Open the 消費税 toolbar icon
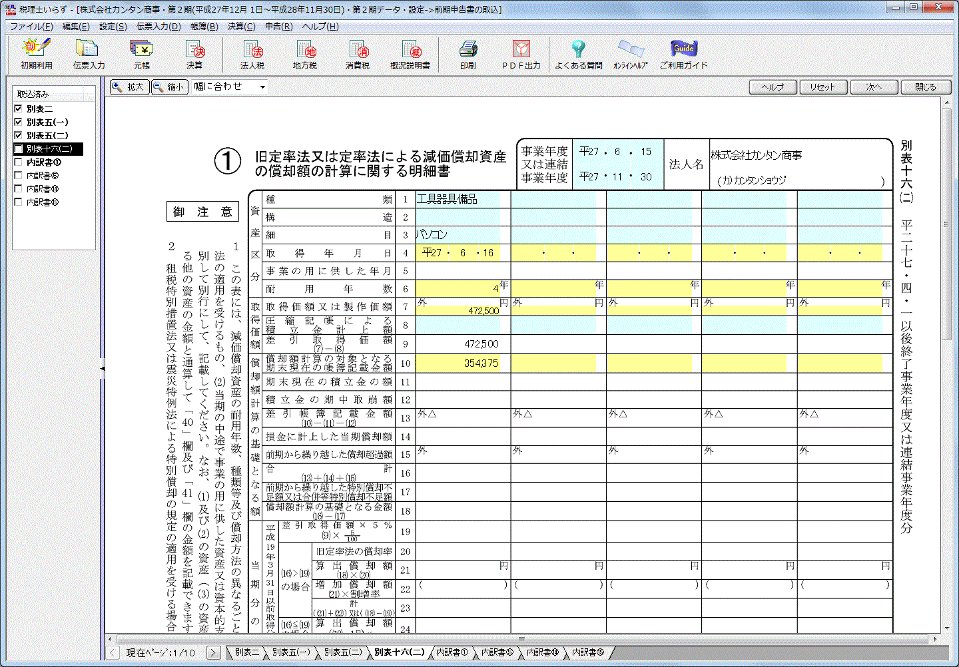Viewport: 959px width, 667px height. pyautogui.click(x=358, y=53)
